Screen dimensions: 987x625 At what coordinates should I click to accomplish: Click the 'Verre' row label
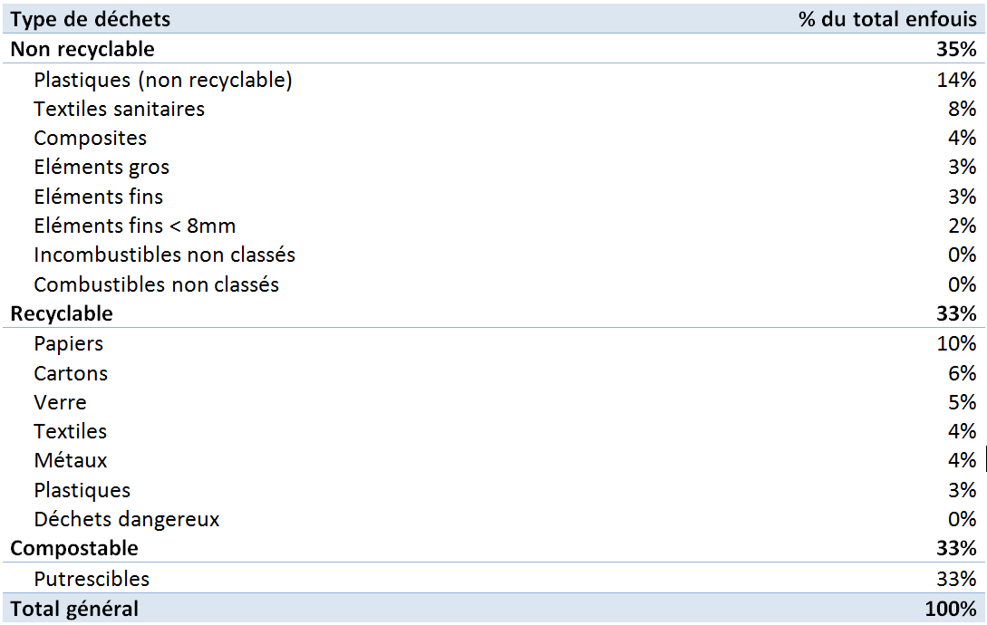click(61, 402)
